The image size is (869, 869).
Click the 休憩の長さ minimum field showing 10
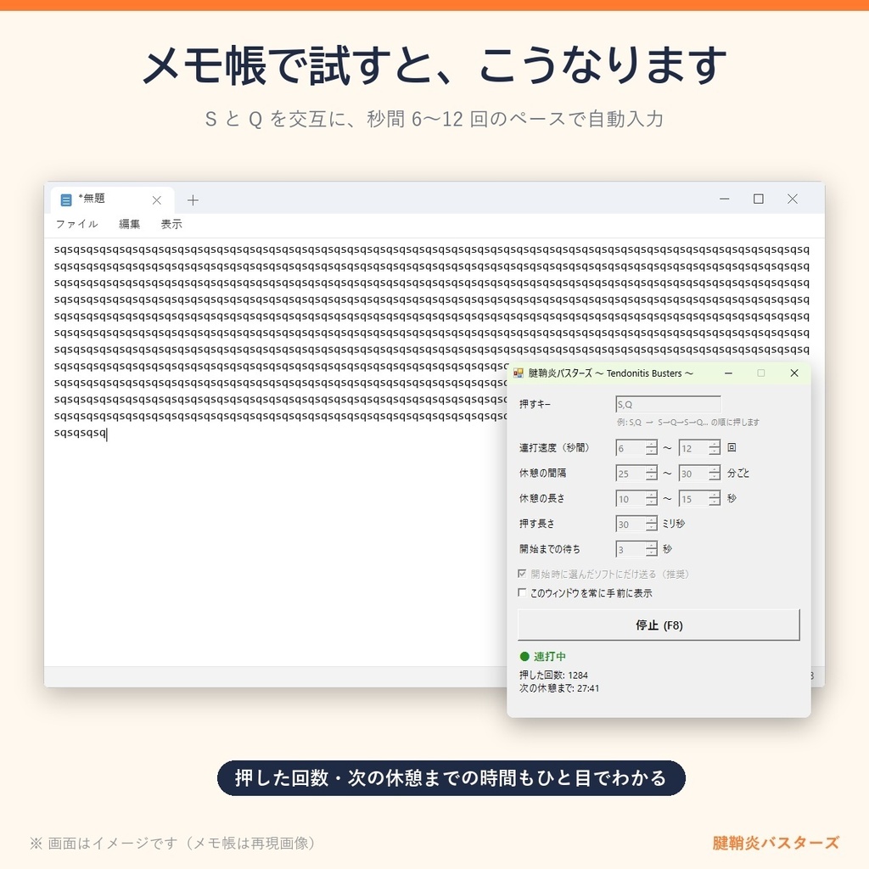point(631,499)
